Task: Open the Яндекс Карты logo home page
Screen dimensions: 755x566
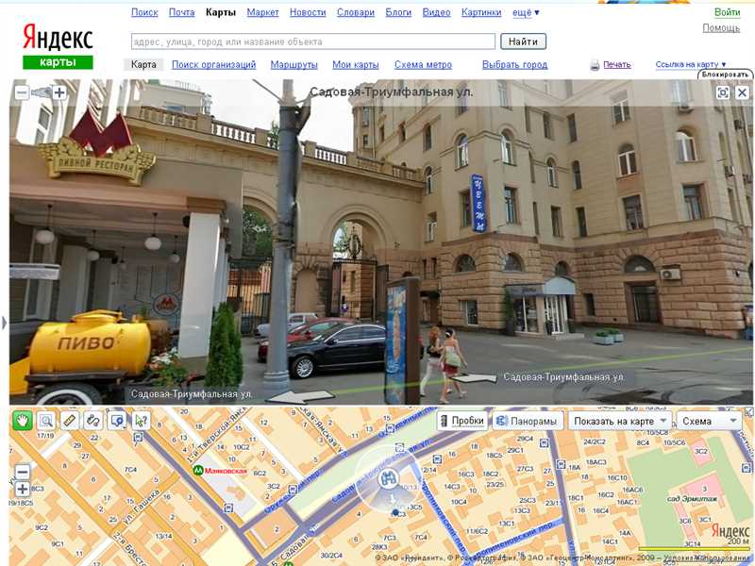Action: (x=58, y=46)
